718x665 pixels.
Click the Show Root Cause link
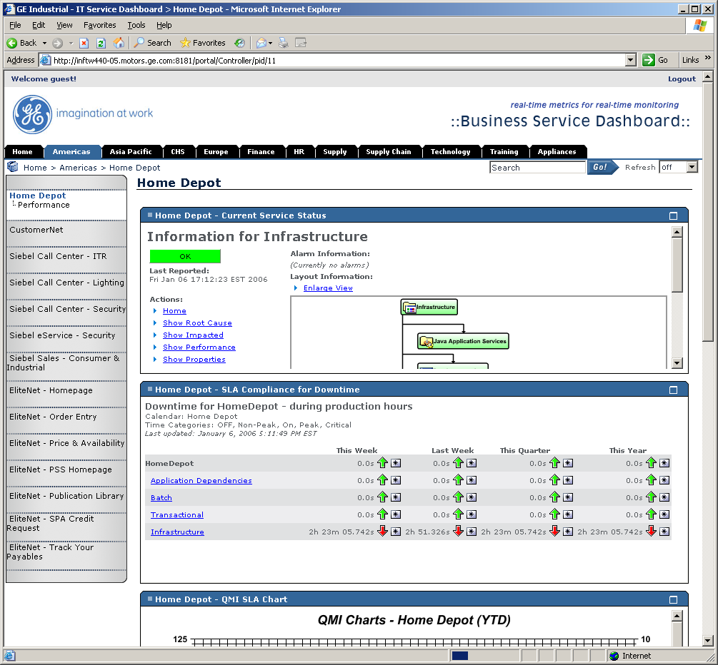197,323
